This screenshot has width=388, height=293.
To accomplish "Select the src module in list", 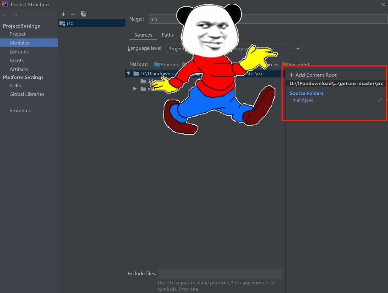I will [92, 23].
